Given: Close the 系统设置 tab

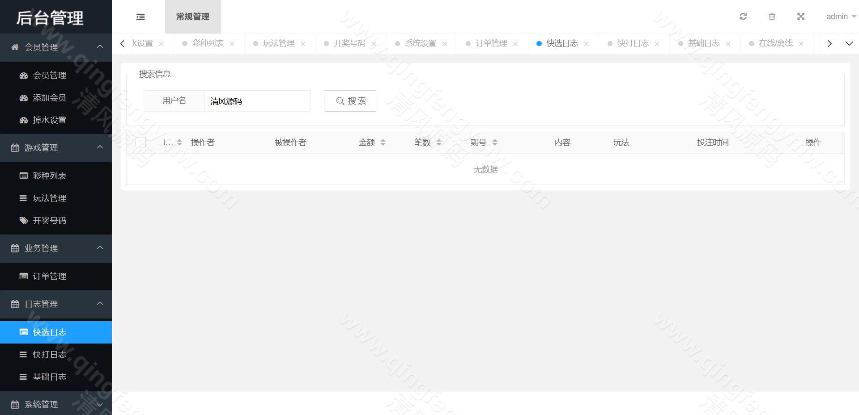Looking at the screenshot, I should 445,43.
